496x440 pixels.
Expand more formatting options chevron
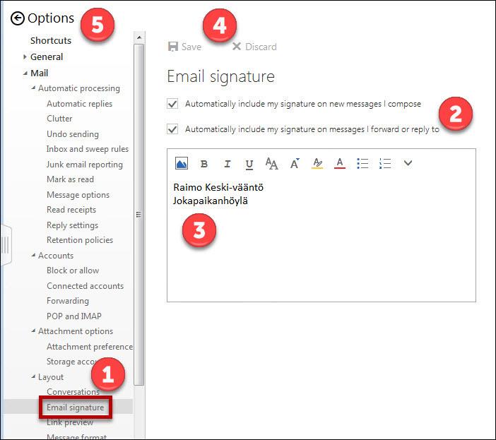coord(408,163)
